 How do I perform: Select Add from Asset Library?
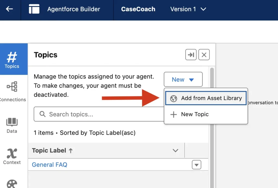(206, 98)
